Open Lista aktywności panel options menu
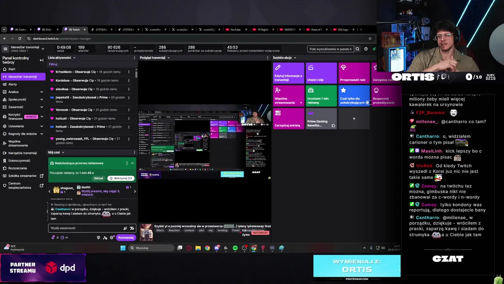 pyautogui.click(x=134, y=58)
